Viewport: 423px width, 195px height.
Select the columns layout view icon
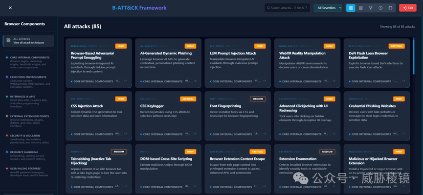(x=390, y=8)
